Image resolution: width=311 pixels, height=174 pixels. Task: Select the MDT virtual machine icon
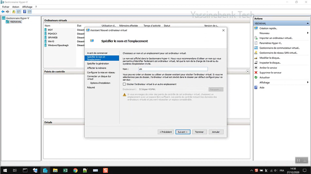45,30
